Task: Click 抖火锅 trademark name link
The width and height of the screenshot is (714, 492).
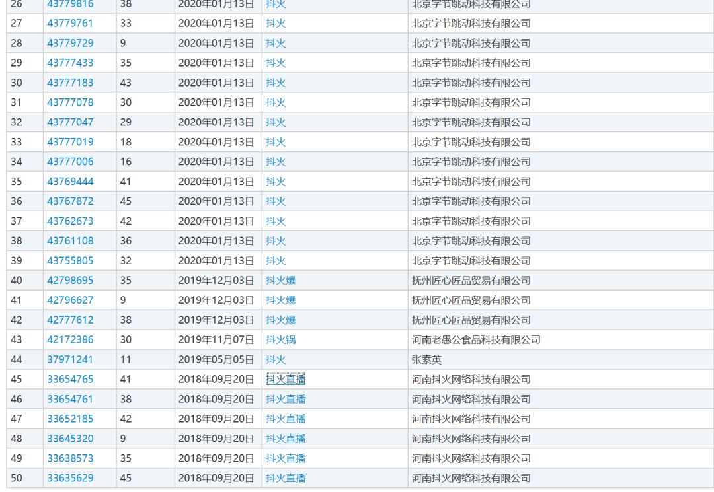Action: click(281, 339)
